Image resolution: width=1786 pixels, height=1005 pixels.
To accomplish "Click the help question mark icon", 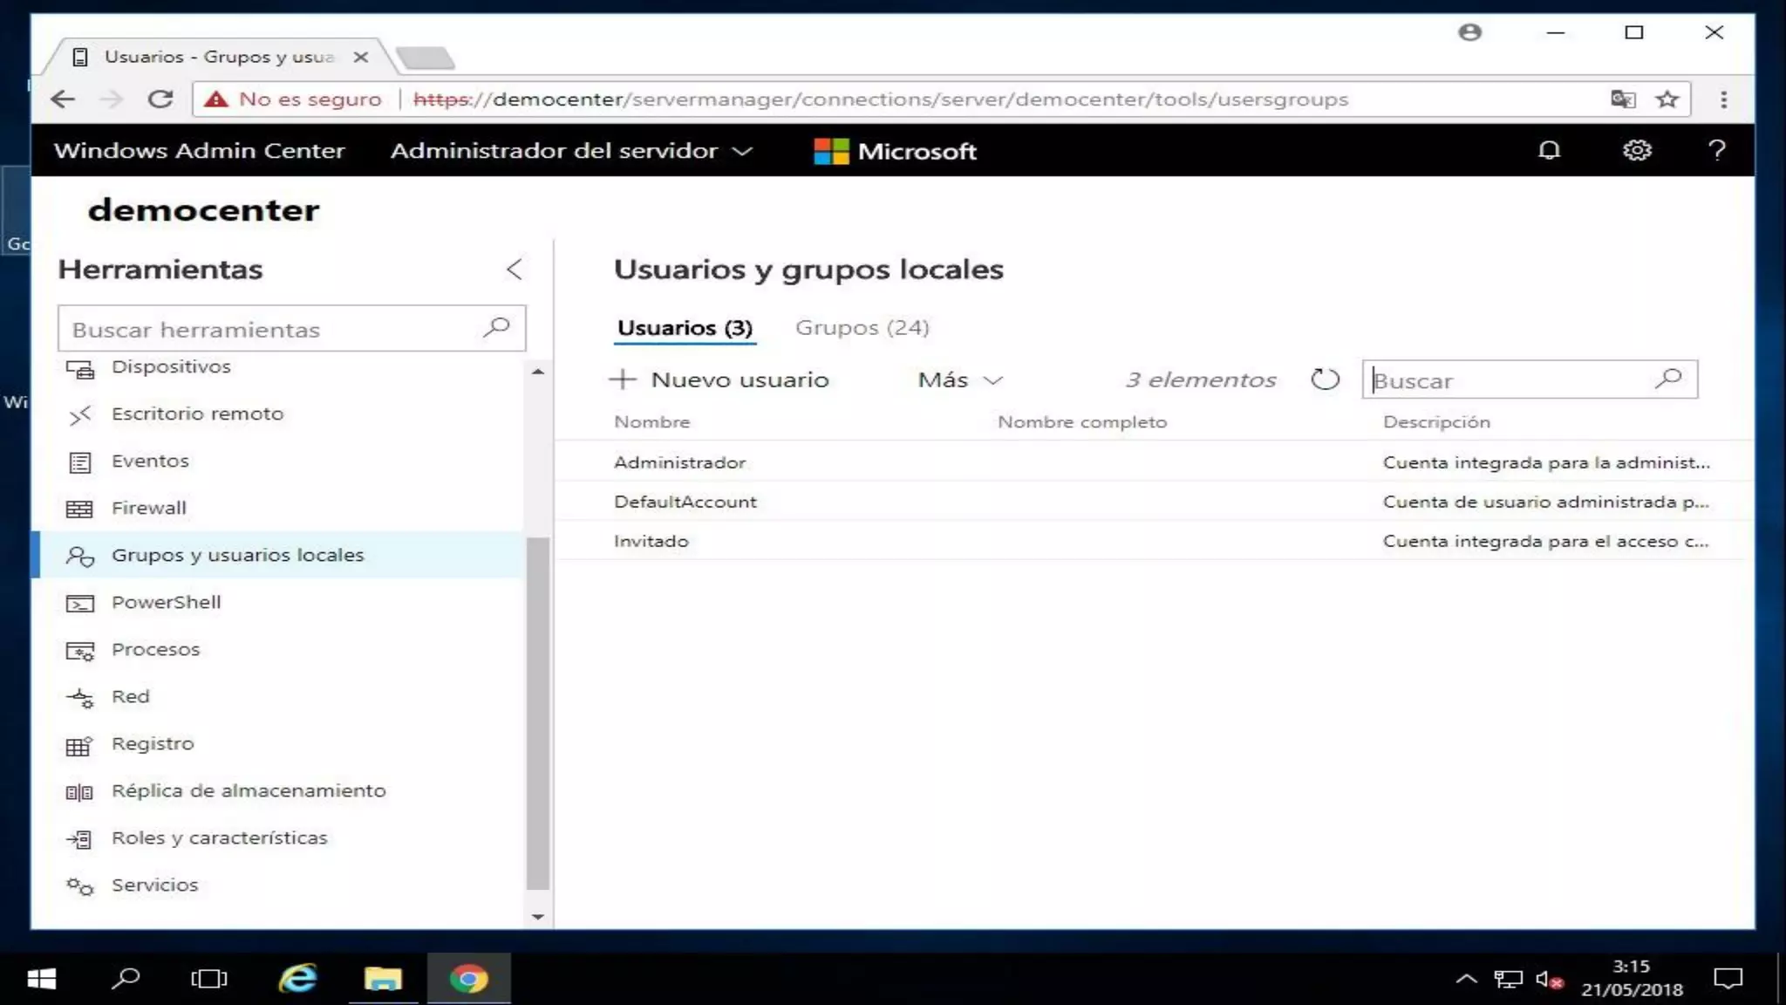I will pos(1716,150).
